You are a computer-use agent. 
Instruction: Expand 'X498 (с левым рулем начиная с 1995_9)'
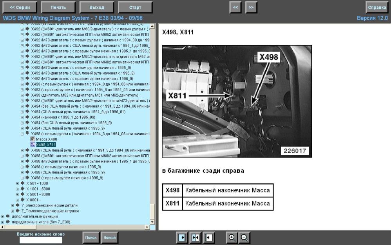pyautogui.click(x=22, y=167)
